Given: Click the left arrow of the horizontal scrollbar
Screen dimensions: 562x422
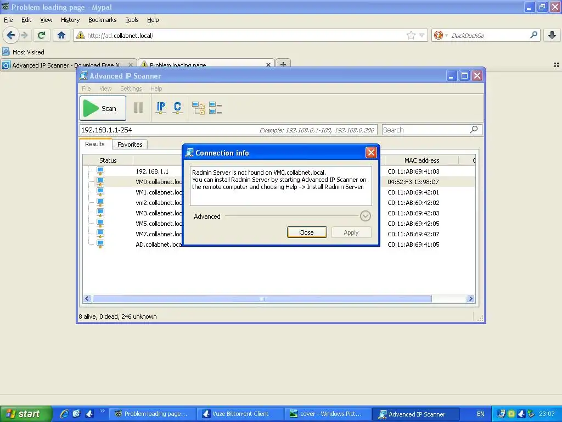Looking at the screenshot, I should [87, 298].
